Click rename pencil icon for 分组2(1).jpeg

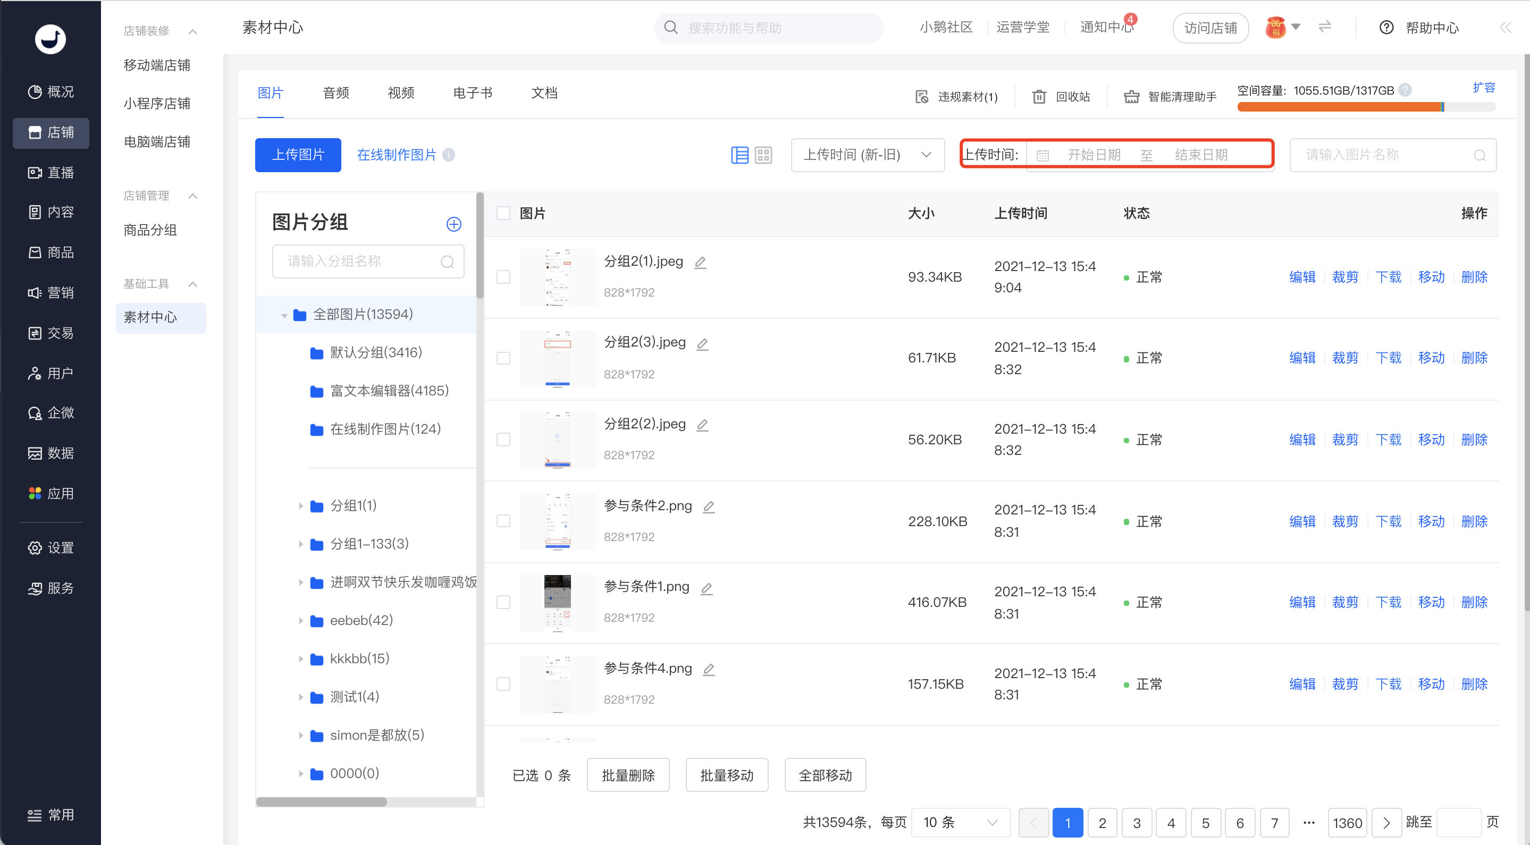[700, 262]
